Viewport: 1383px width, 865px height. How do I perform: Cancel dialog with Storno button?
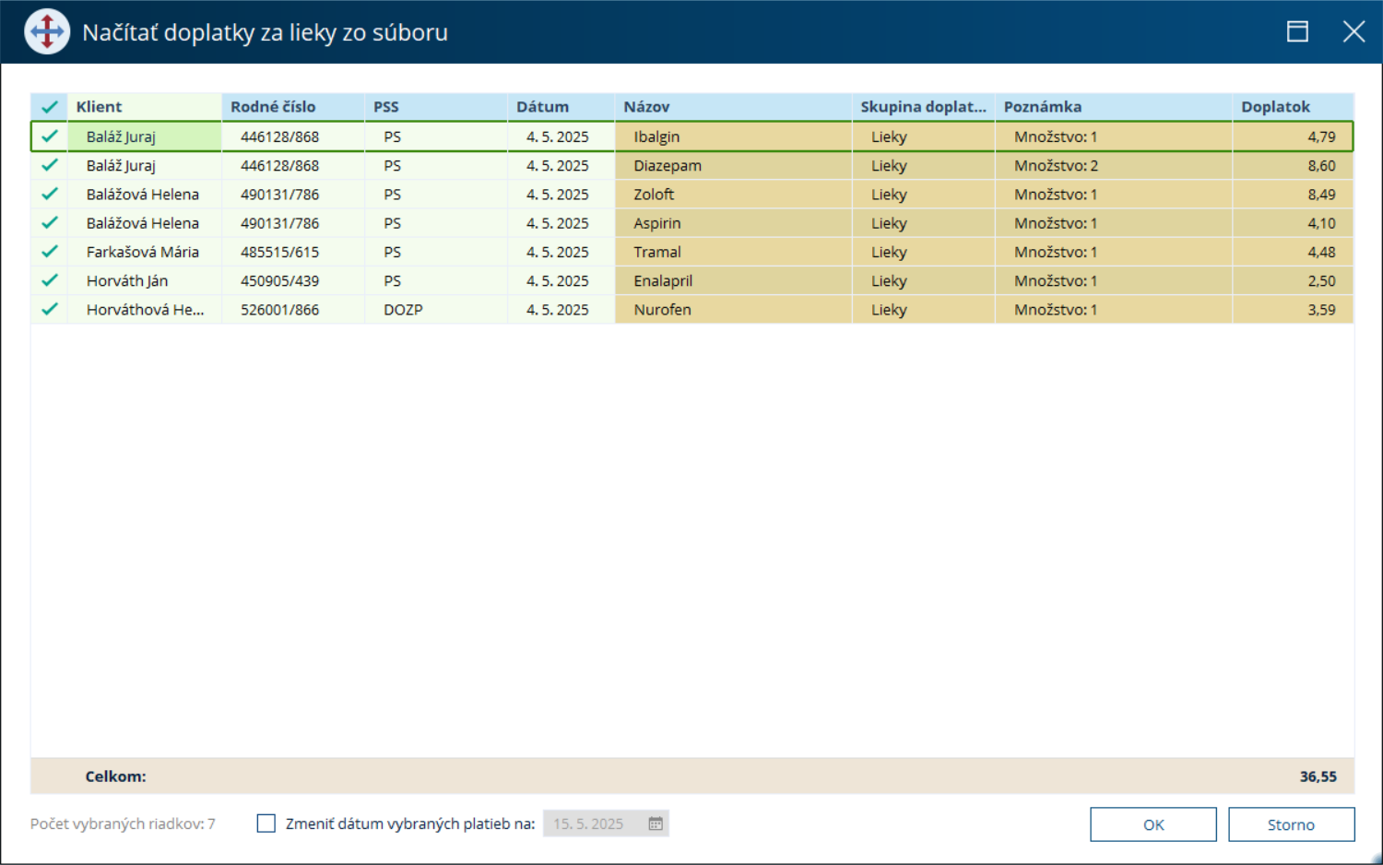pyautogui.click(x=1291, y=824)
